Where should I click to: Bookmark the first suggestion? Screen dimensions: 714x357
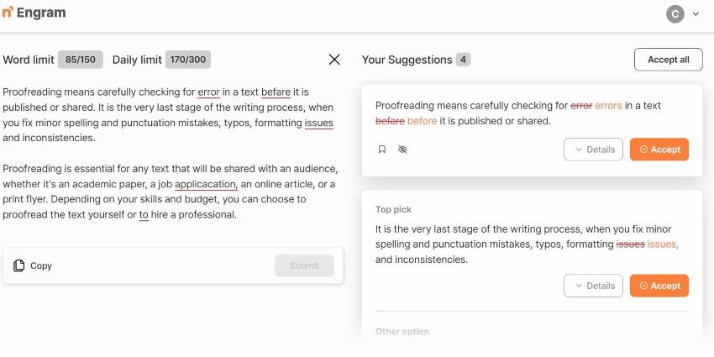pyautogui.click(x=381, y=150)
